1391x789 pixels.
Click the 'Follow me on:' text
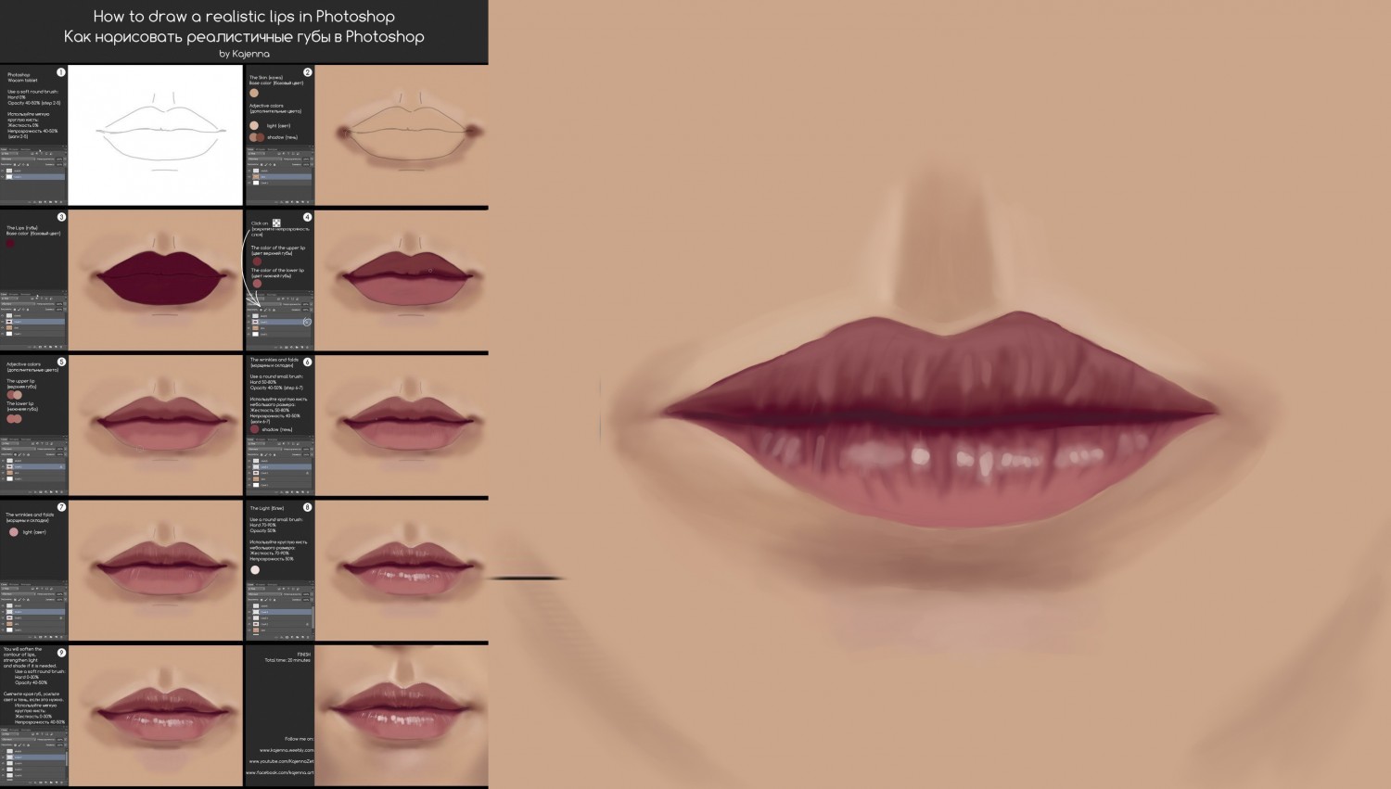[x=298, y=739]
